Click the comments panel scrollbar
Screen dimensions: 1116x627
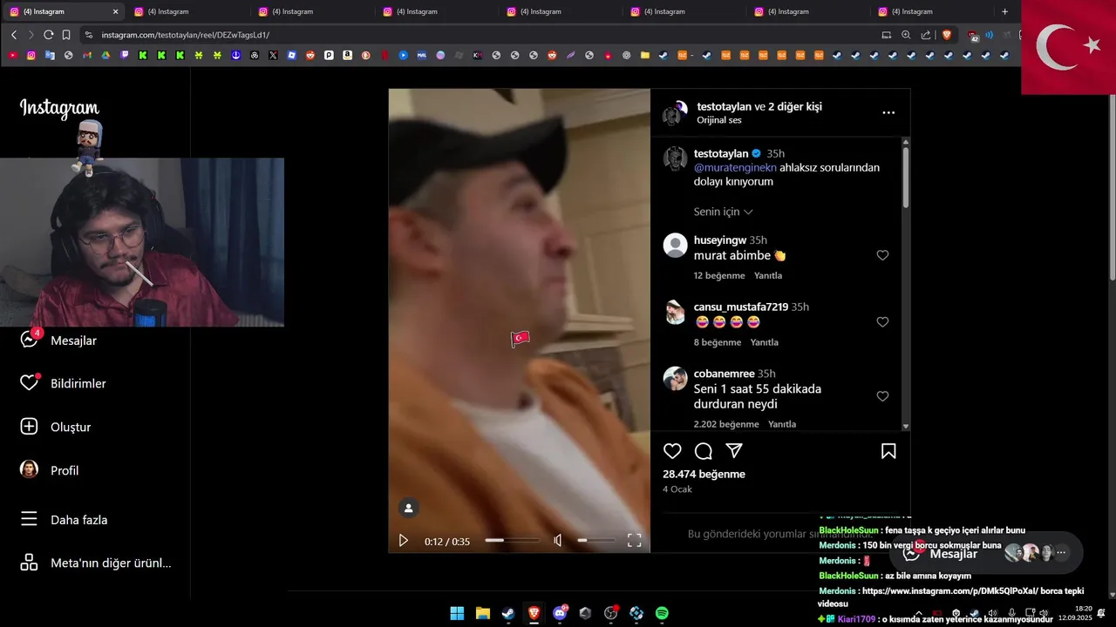(906, 177)
